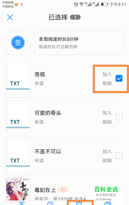Tap the selected count badge showing 1

tap(75, 17)
